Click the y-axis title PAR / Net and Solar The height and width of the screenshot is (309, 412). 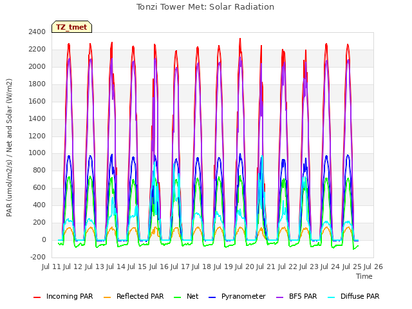click(9, 147)
